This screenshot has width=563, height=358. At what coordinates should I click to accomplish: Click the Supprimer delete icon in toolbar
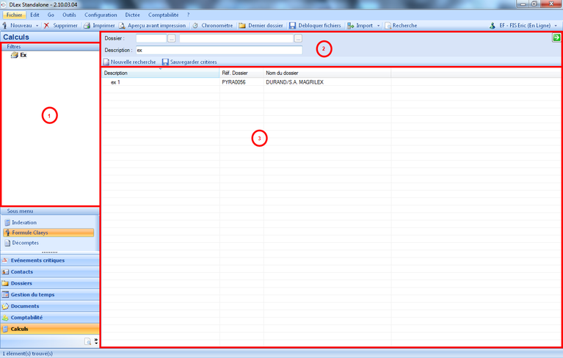tap(47, 26)
